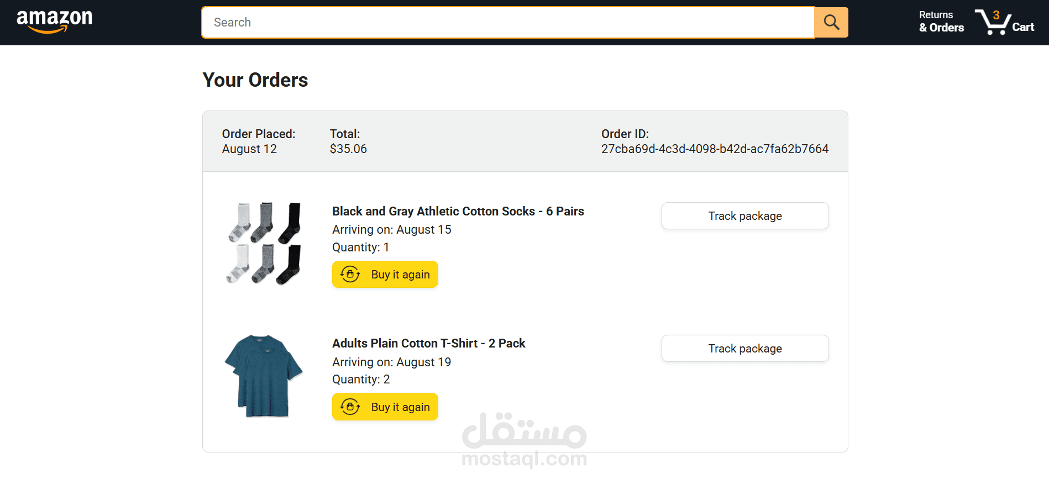This screenshot has height=479, width=1049.
Task: Open the blue T-shirt product thumbnail
Action: tap(264, 376)
